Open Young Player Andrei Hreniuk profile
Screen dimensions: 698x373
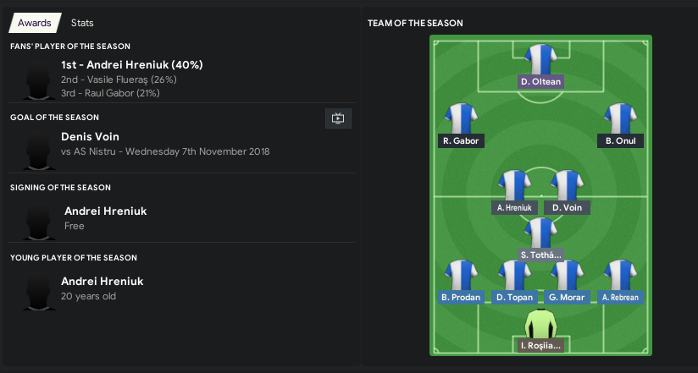(x=102, y=282)
